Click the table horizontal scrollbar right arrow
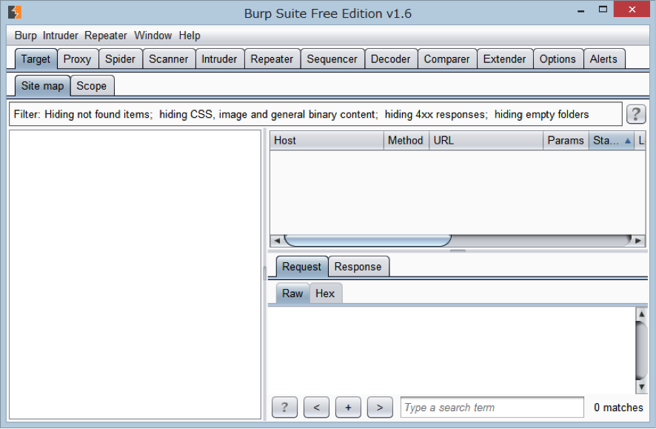 tap(638, 241)
